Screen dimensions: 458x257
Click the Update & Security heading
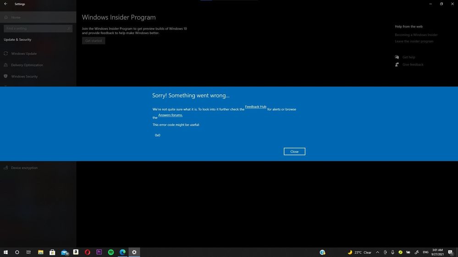tap(17, 40)
